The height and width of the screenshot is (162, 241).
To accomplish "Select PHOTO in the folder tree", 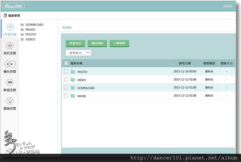I will point(31,34).
